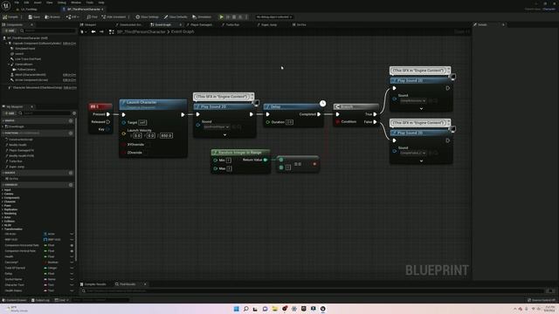Navigate back in graph history
559x314 pixels.
(93, 31)
